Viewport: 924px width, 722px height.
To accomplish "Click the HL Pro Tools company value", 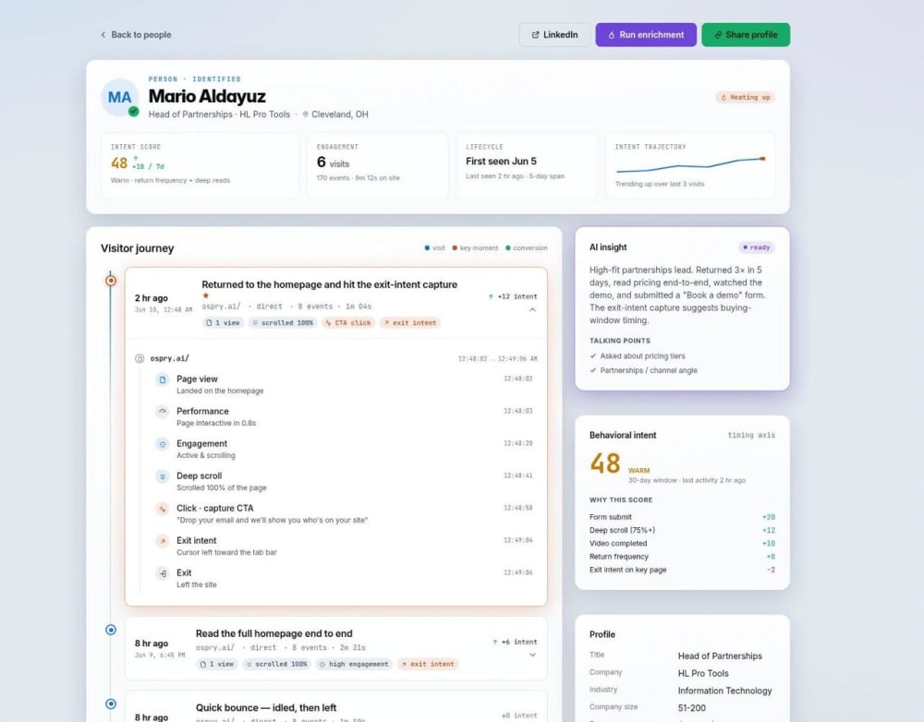I will (x=703, y=673).
